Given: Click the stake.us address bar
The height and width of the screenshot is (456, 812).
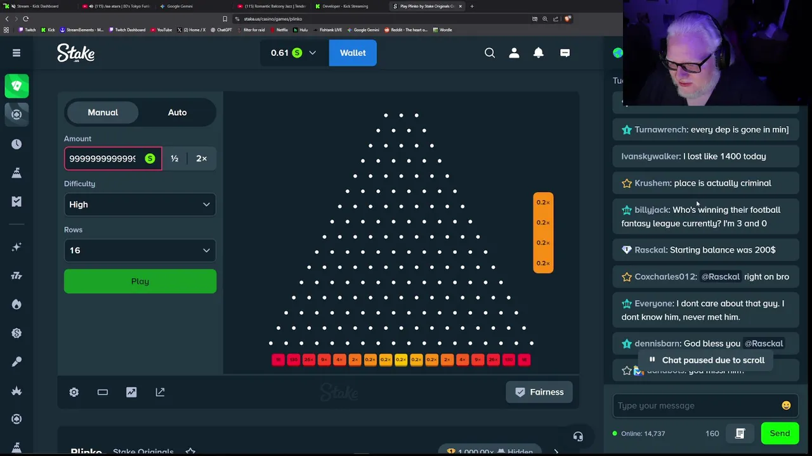Looking at the screenshot, I should point(381,19).
